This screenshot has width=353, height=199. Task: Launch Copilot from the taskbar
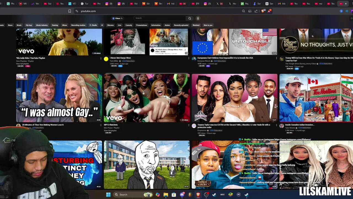(157, 195)
